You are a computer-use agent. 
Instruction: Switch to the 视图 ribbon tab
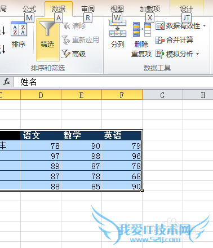117,8
